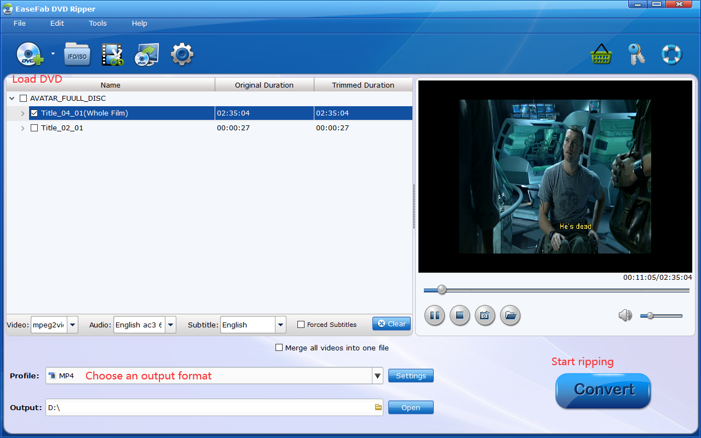This screenshot has width=701, height=438.
Task: Click the register keys icon
Action: [x=636, y=55]
